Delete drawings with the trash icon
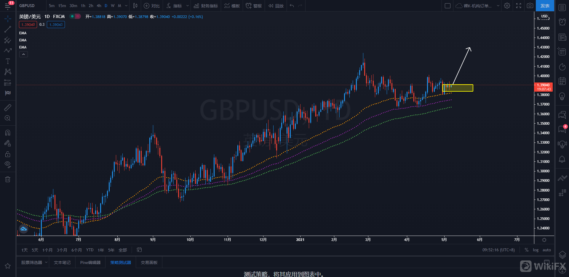Viewport: 569px width, 277px height. (8, 179)
